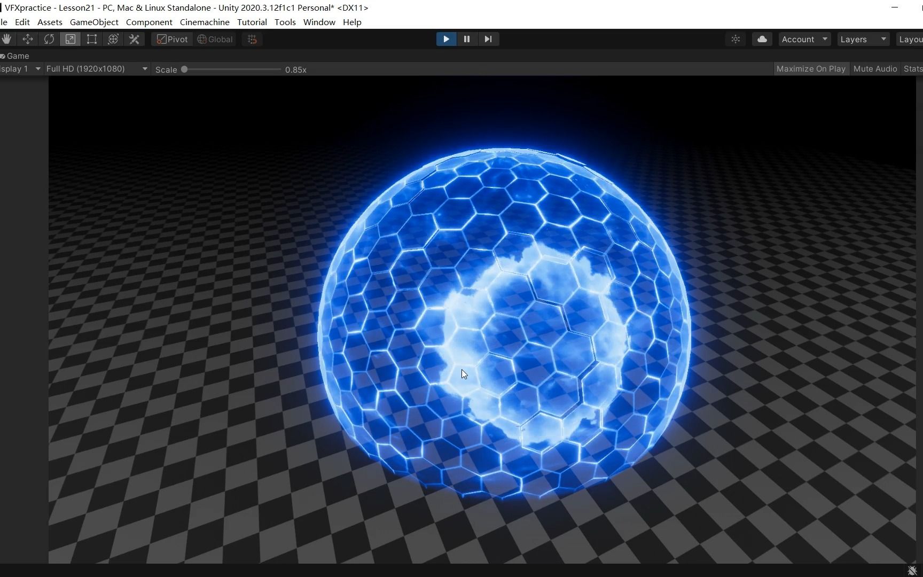This screenshot has width=923, height=577.
Task: Open the Account dropdown
Action: [804, 39]
